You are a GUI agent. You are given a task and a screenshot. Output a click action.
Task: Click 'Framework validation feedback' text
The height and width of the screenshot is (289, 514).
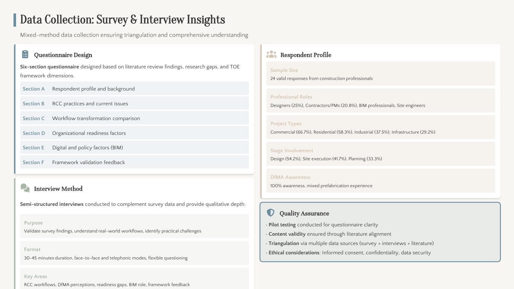(x=89, y=162)
